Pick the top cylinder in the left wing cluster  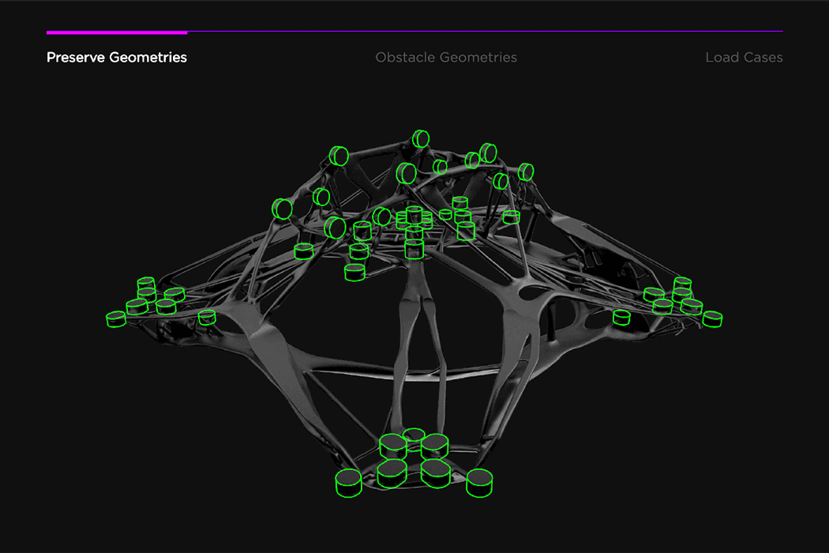click(x=145, y=283)
